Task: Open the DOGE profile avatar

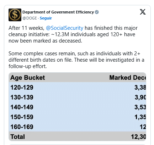Action: click(15, 15)
